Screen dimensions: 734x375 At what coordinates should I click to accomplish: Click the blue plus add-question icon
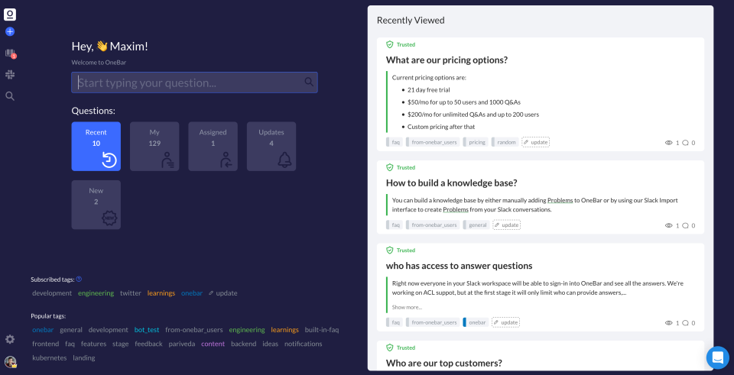coord(10,32)
